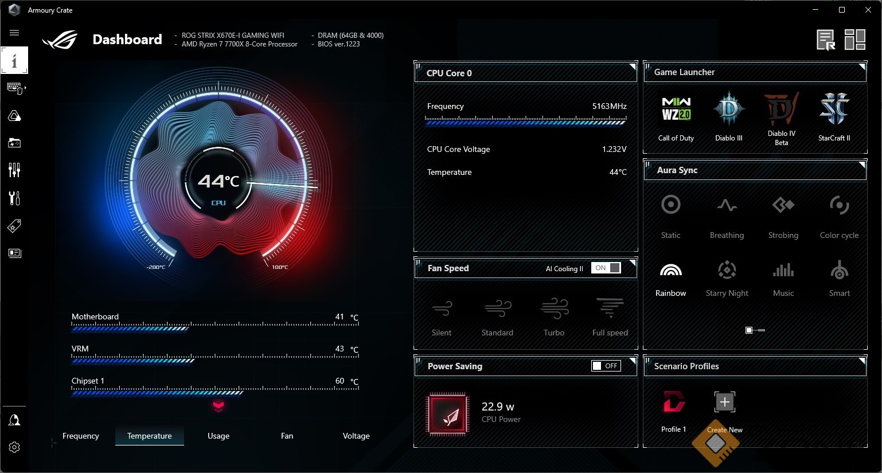
Task: Click the edit widgets icon at top right
Action: point(826,40)
